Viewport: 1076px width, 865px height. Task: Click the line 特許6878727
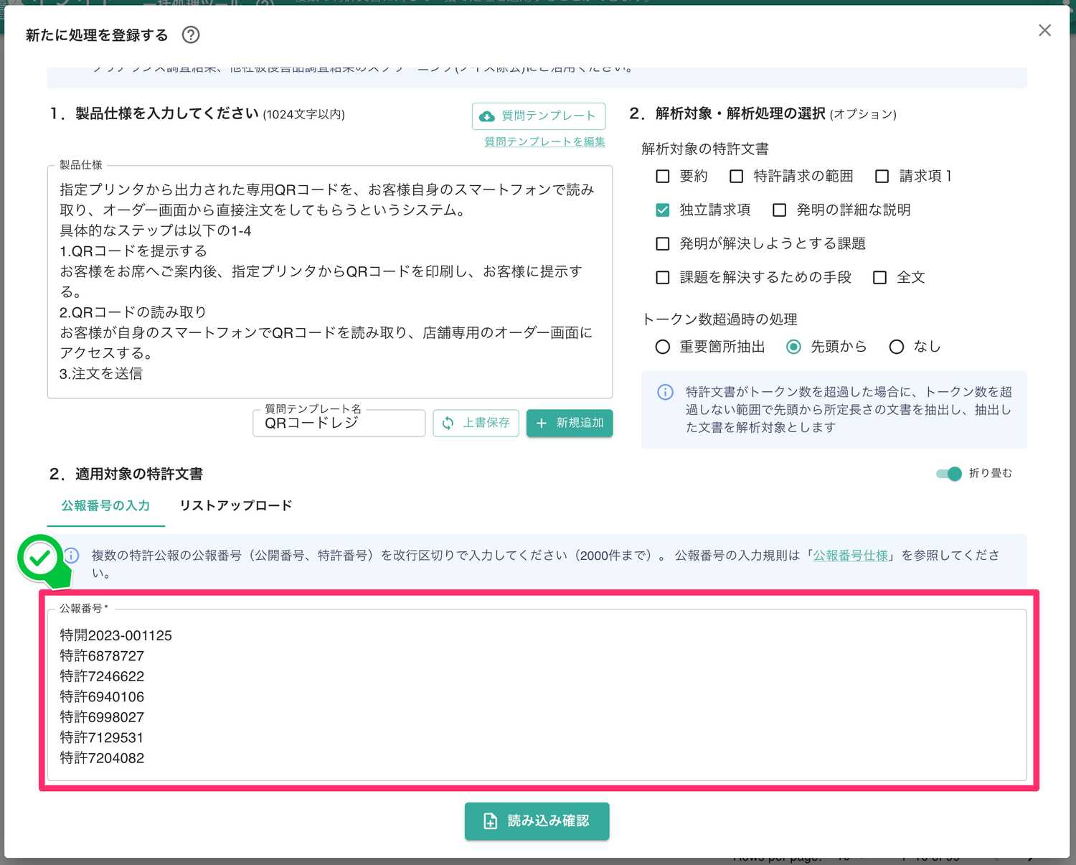102,656
